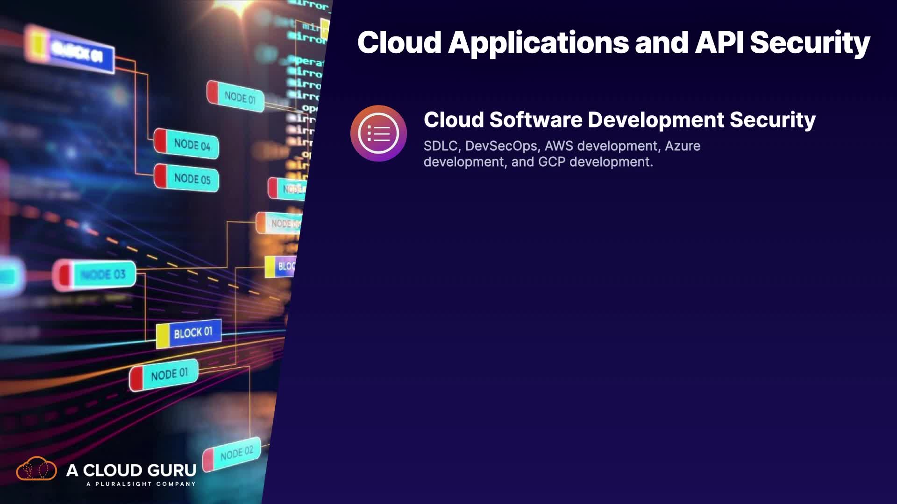Click the A Cloud Guru cloud logo
This screenshot has width=897, height=504.
[36, 469]
